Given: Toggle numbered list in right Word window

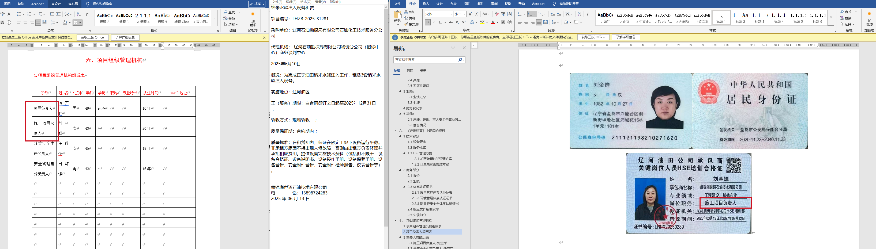Looking at the screenshot, I should tap(531, 14).
